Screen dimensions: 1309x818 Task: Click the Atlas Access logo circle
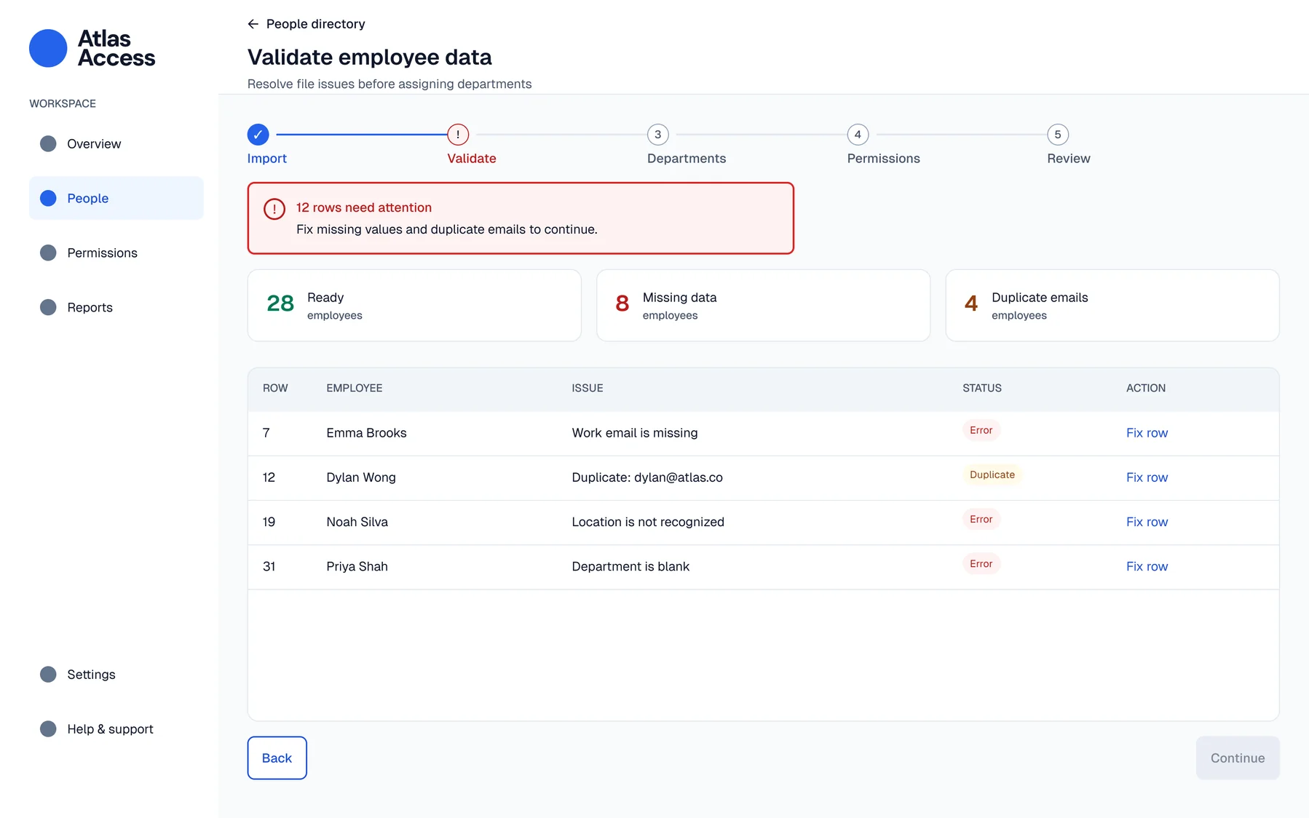[48, 48]
